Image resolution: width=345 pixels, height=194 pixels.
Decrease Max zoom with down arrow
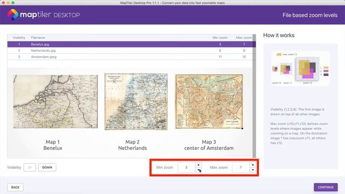[x=253, y=170]
